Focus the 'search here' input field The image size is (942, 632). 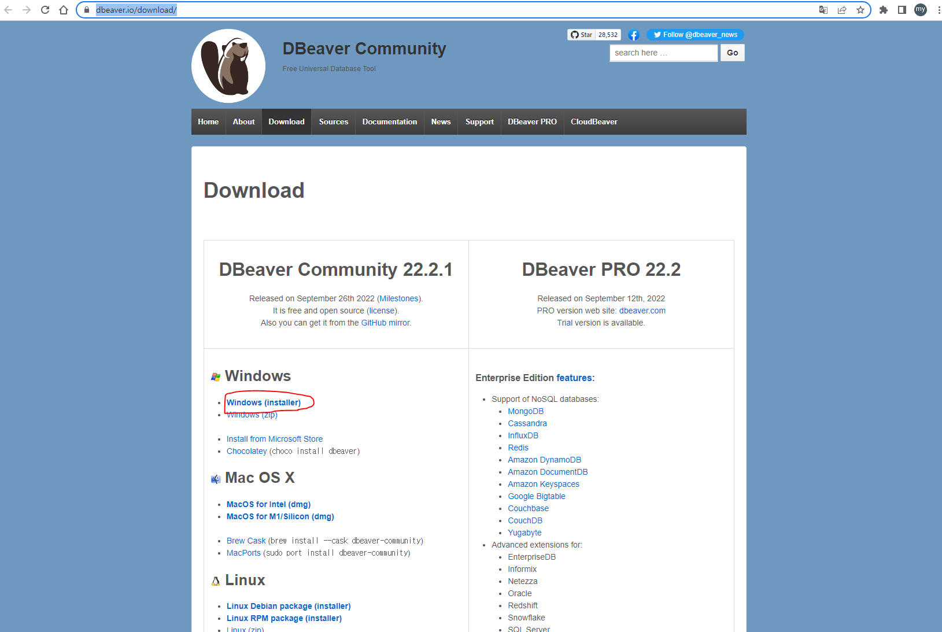click(664, 53)
